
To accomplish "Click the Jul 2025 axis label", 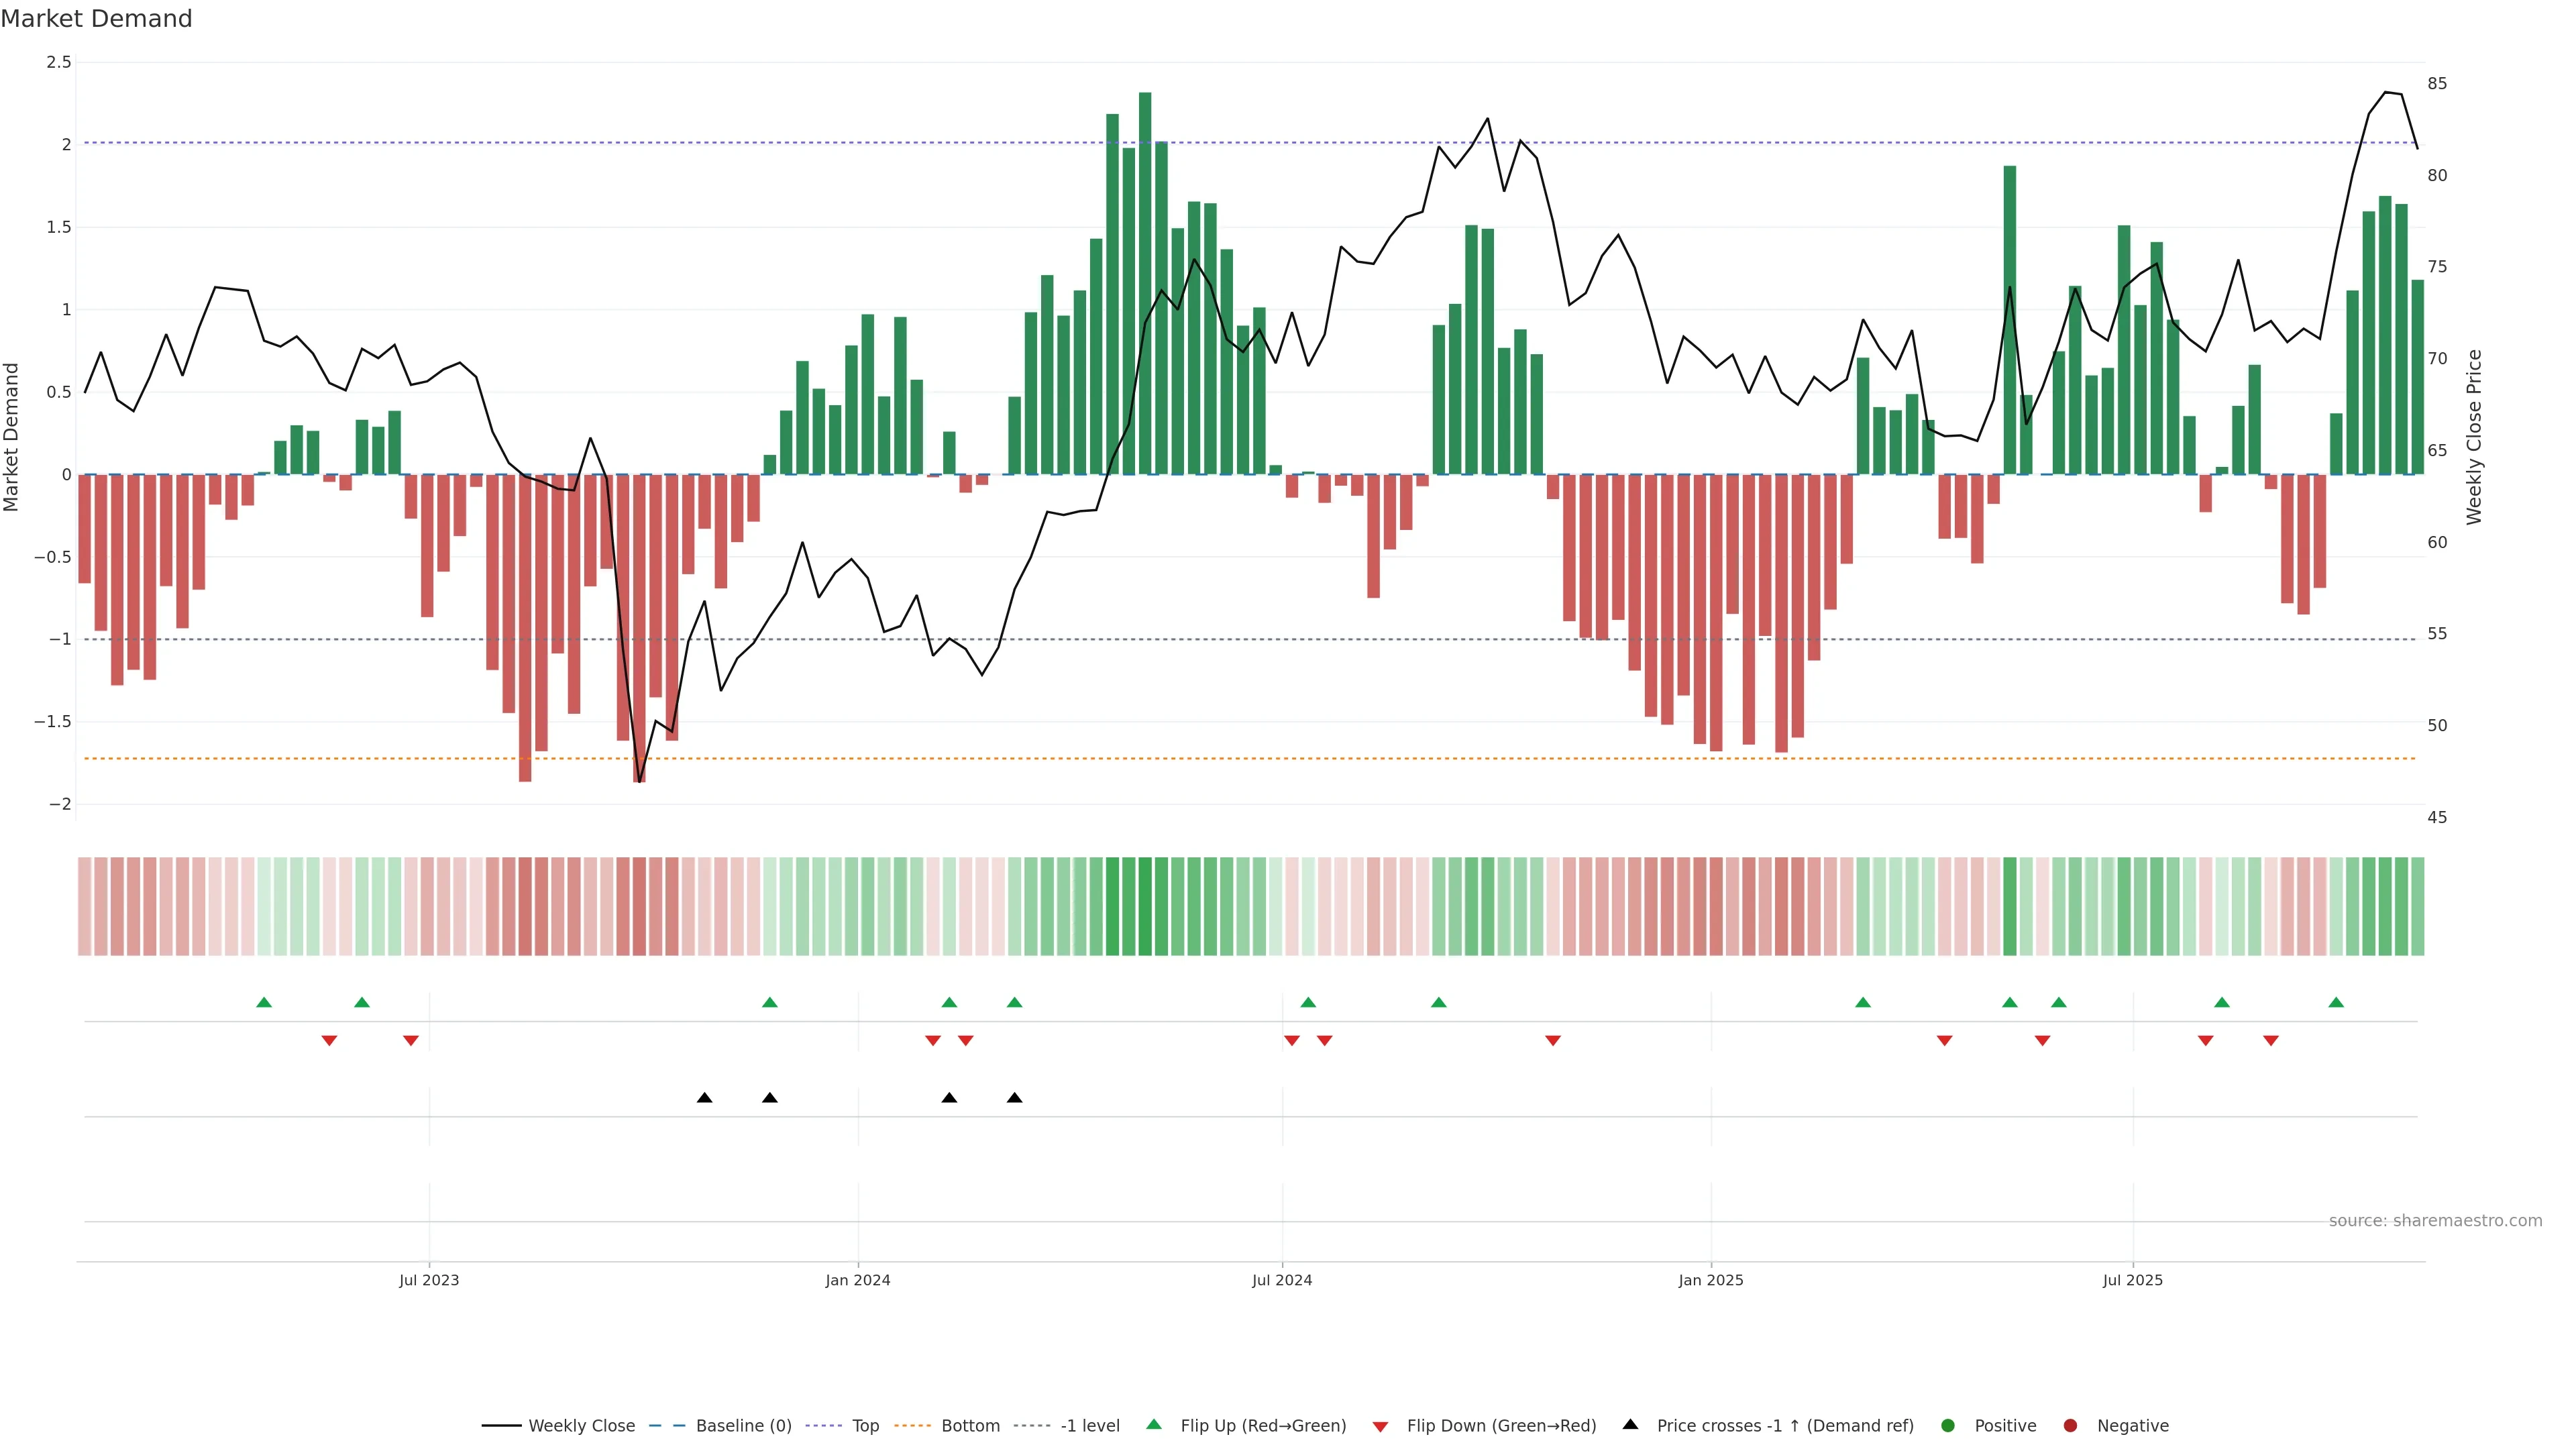I will tap(2132, 1280).
